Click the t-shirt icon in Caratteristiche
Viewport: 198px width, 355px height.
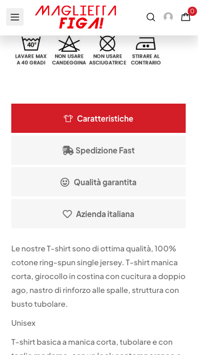click(x=68, y=119)
